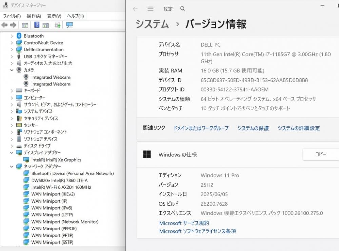
Task: Collapse the カメラ node
Action: [x=12, y=70]
